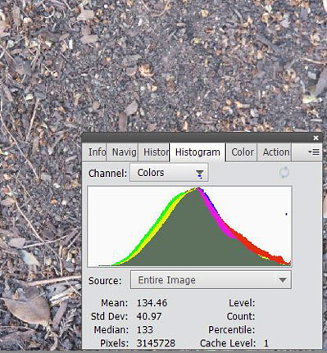Open the Source Entire Image dropdown
The height and width of the screenshot is (353, 327).
[x=211, y=280]
